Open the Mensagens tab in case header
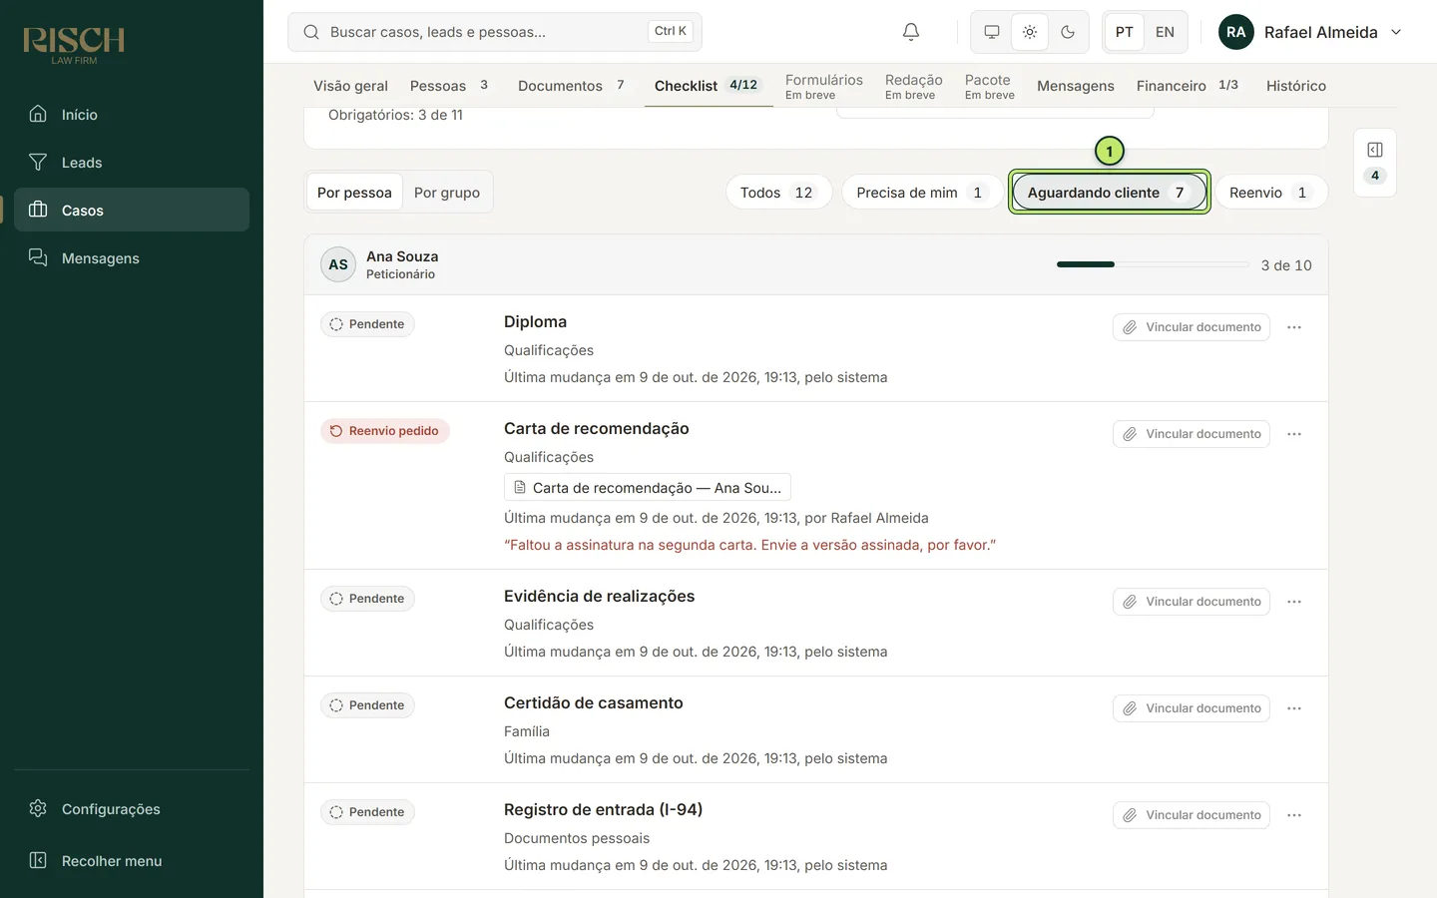The height and width of the screenshot is (898, 1437). point(1076,86)
